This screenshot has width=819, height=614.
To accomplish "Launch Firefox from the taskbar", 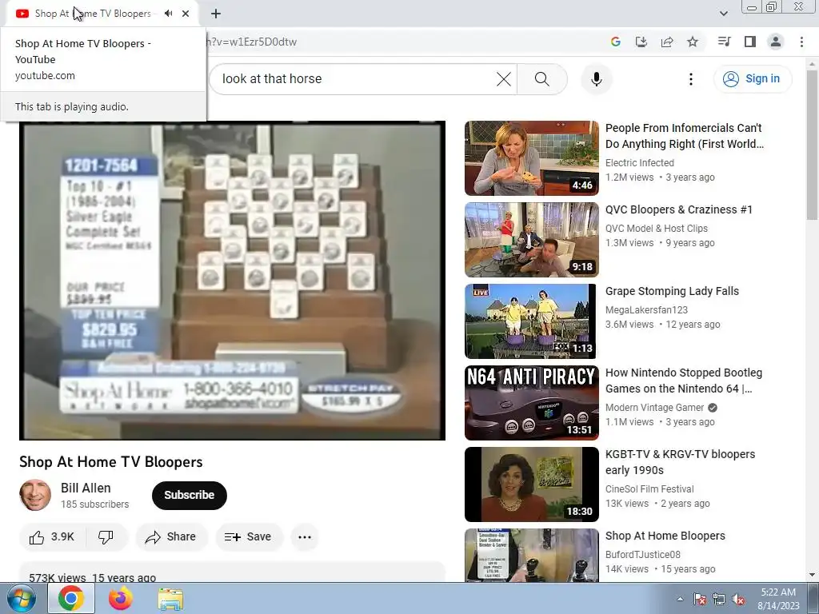I will tap(120, 598).
